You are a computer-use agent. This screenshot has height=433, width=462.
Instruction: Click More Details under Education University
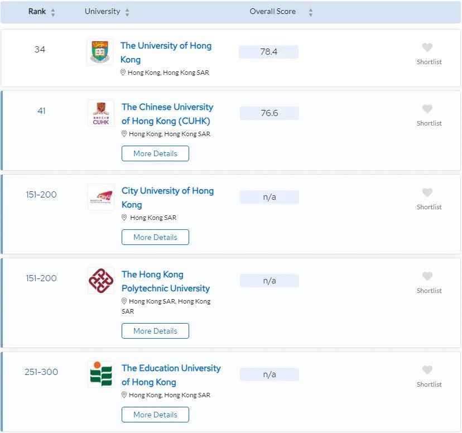coord(155,415)
